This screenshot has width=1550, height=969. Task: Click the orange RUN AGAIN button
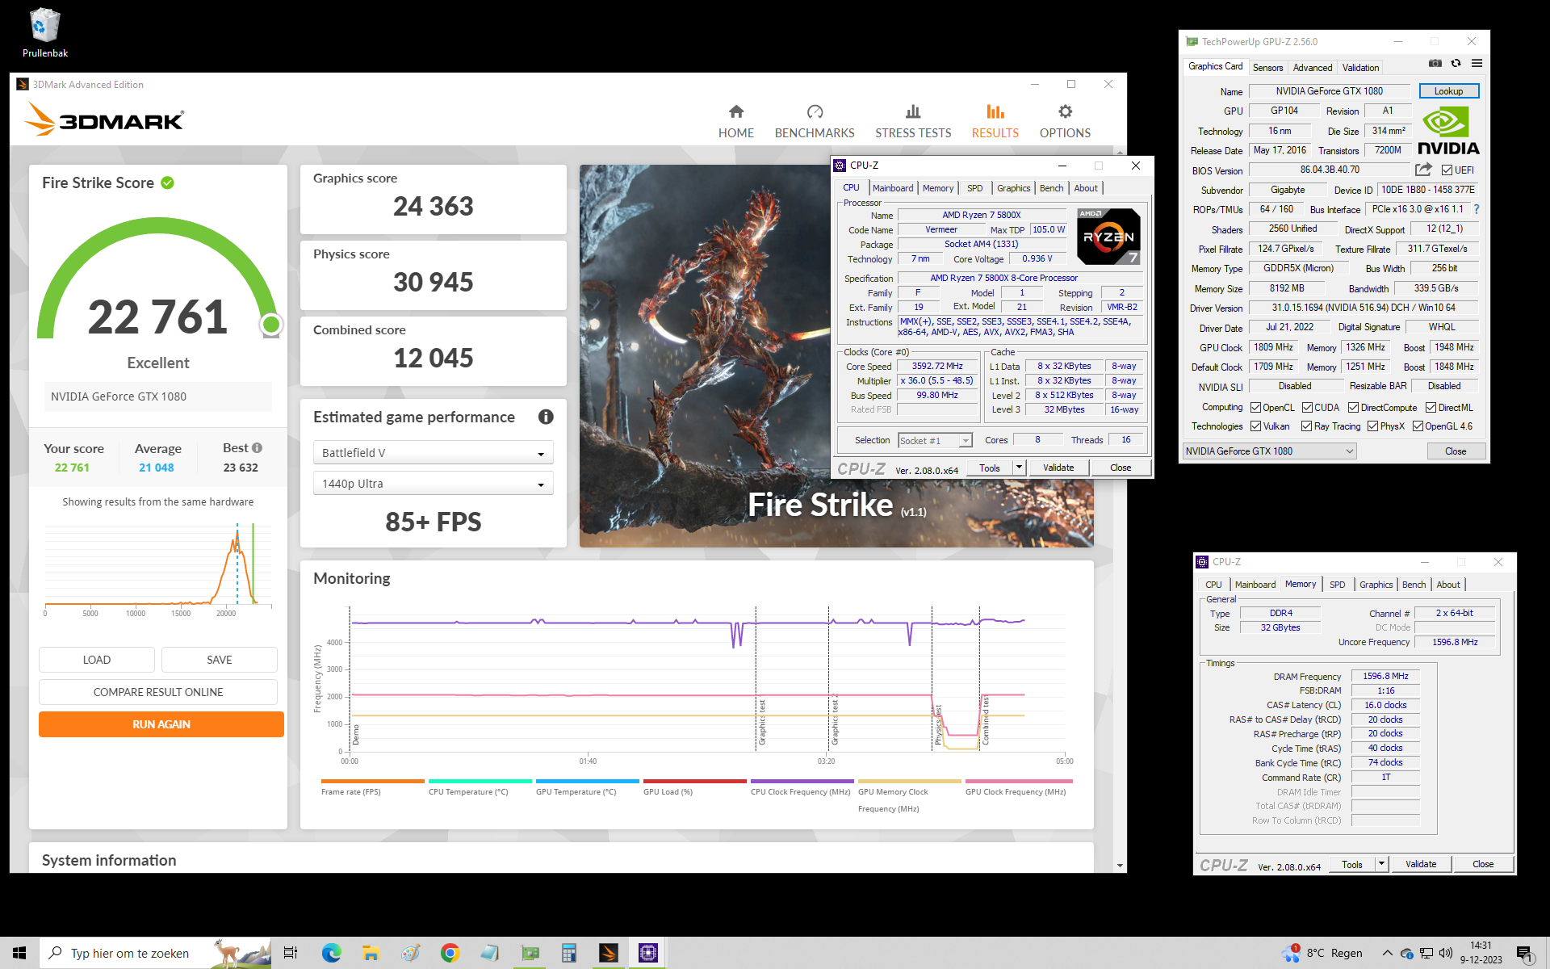pyautogui.click(x=161, y=724)
